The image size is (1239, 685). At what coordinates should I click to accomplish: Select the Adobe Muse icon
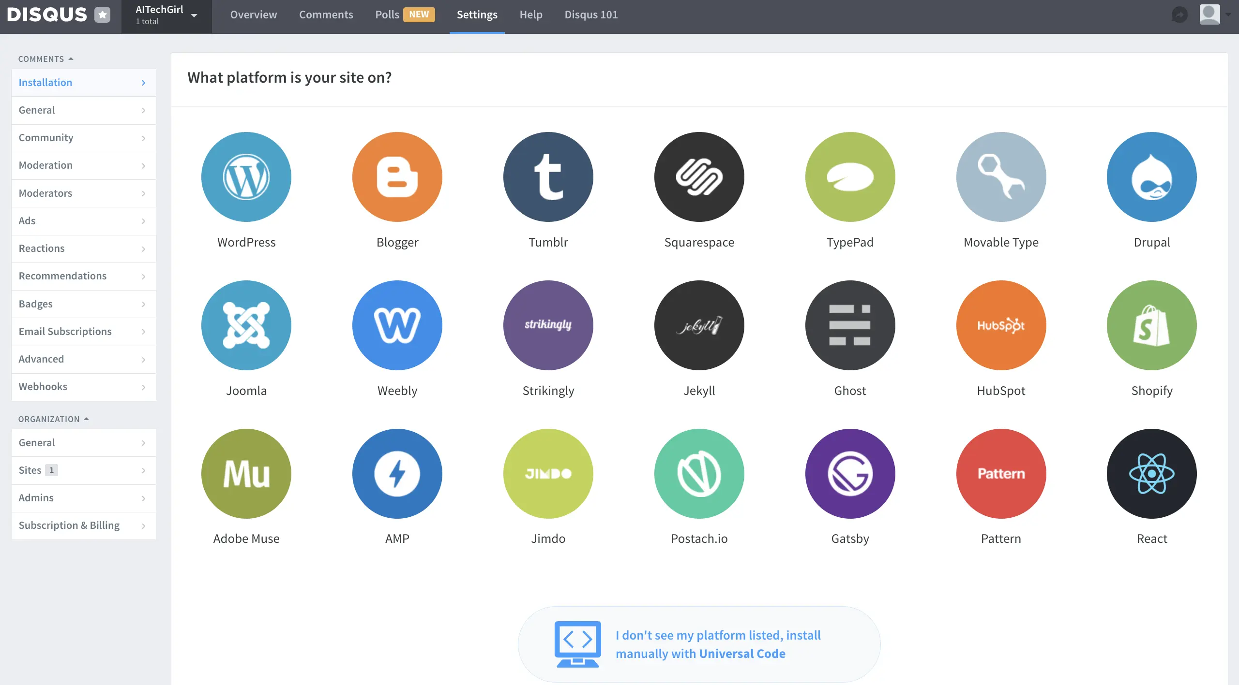click(x=246, y=474)
